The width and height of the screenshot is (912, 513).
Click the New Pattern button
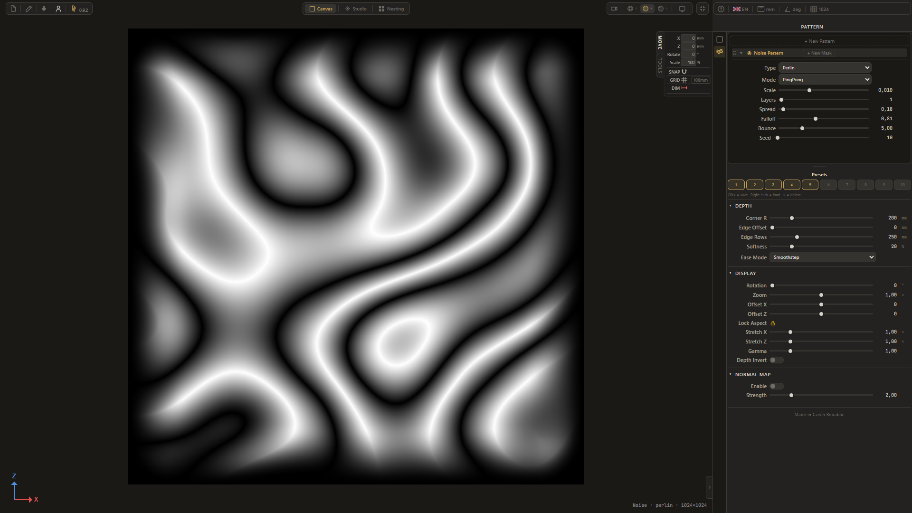click(819, 41)
